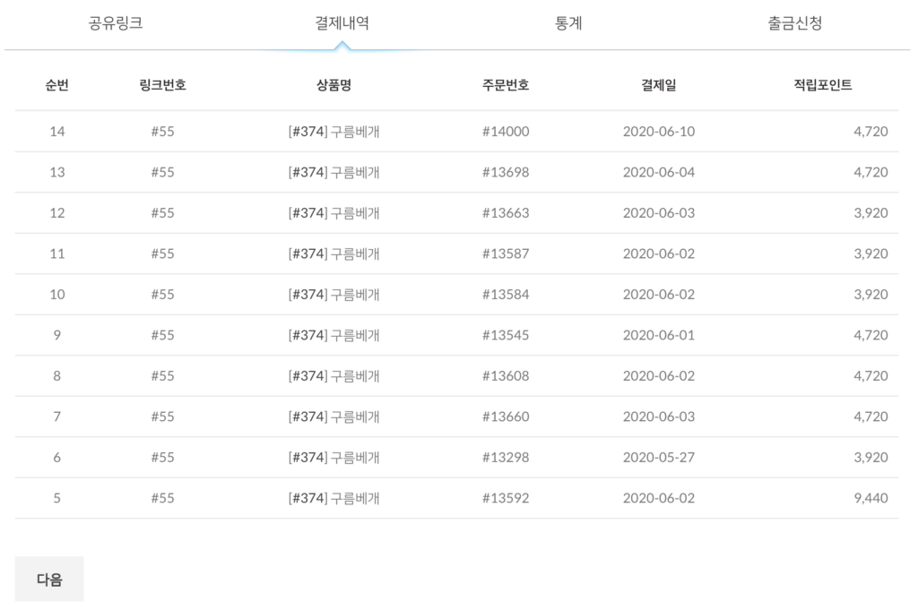Screen dimensions: 918x610
Task: Open the 공유링크 tab
Action: click(x=116, y=23)
